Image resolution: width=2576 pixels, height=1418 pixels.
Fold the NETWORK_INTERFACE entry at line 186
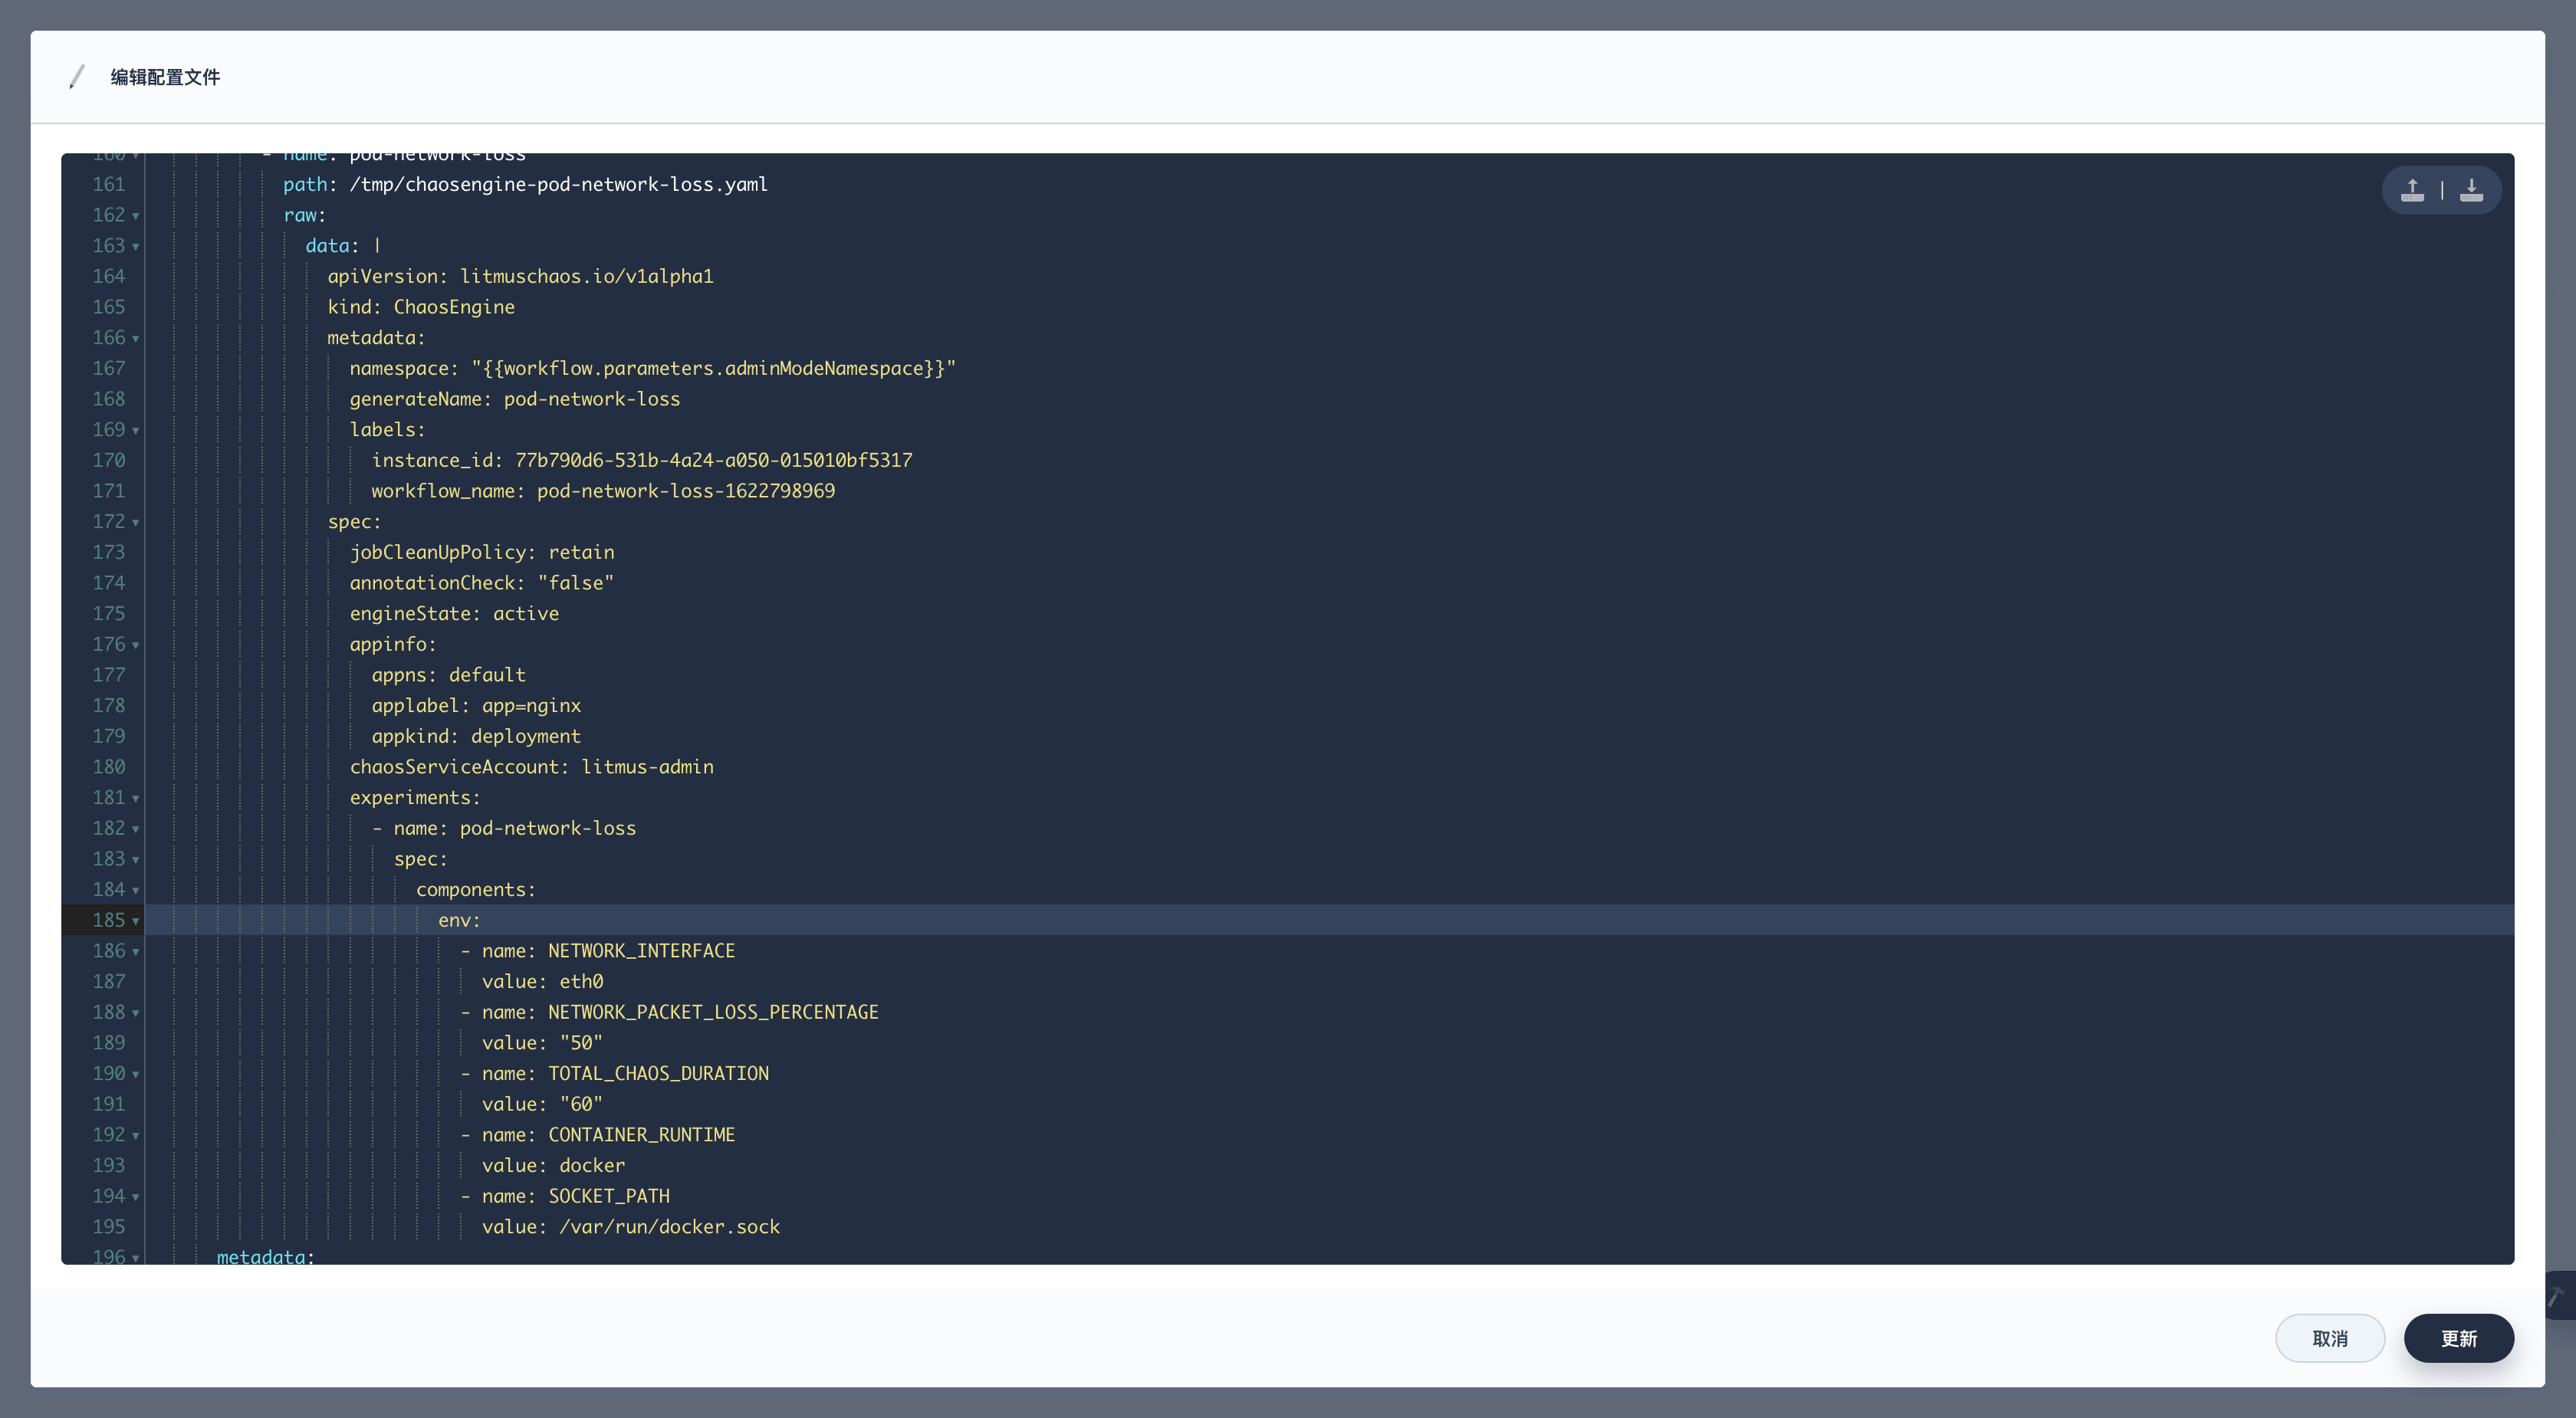(x=135, y=952)
